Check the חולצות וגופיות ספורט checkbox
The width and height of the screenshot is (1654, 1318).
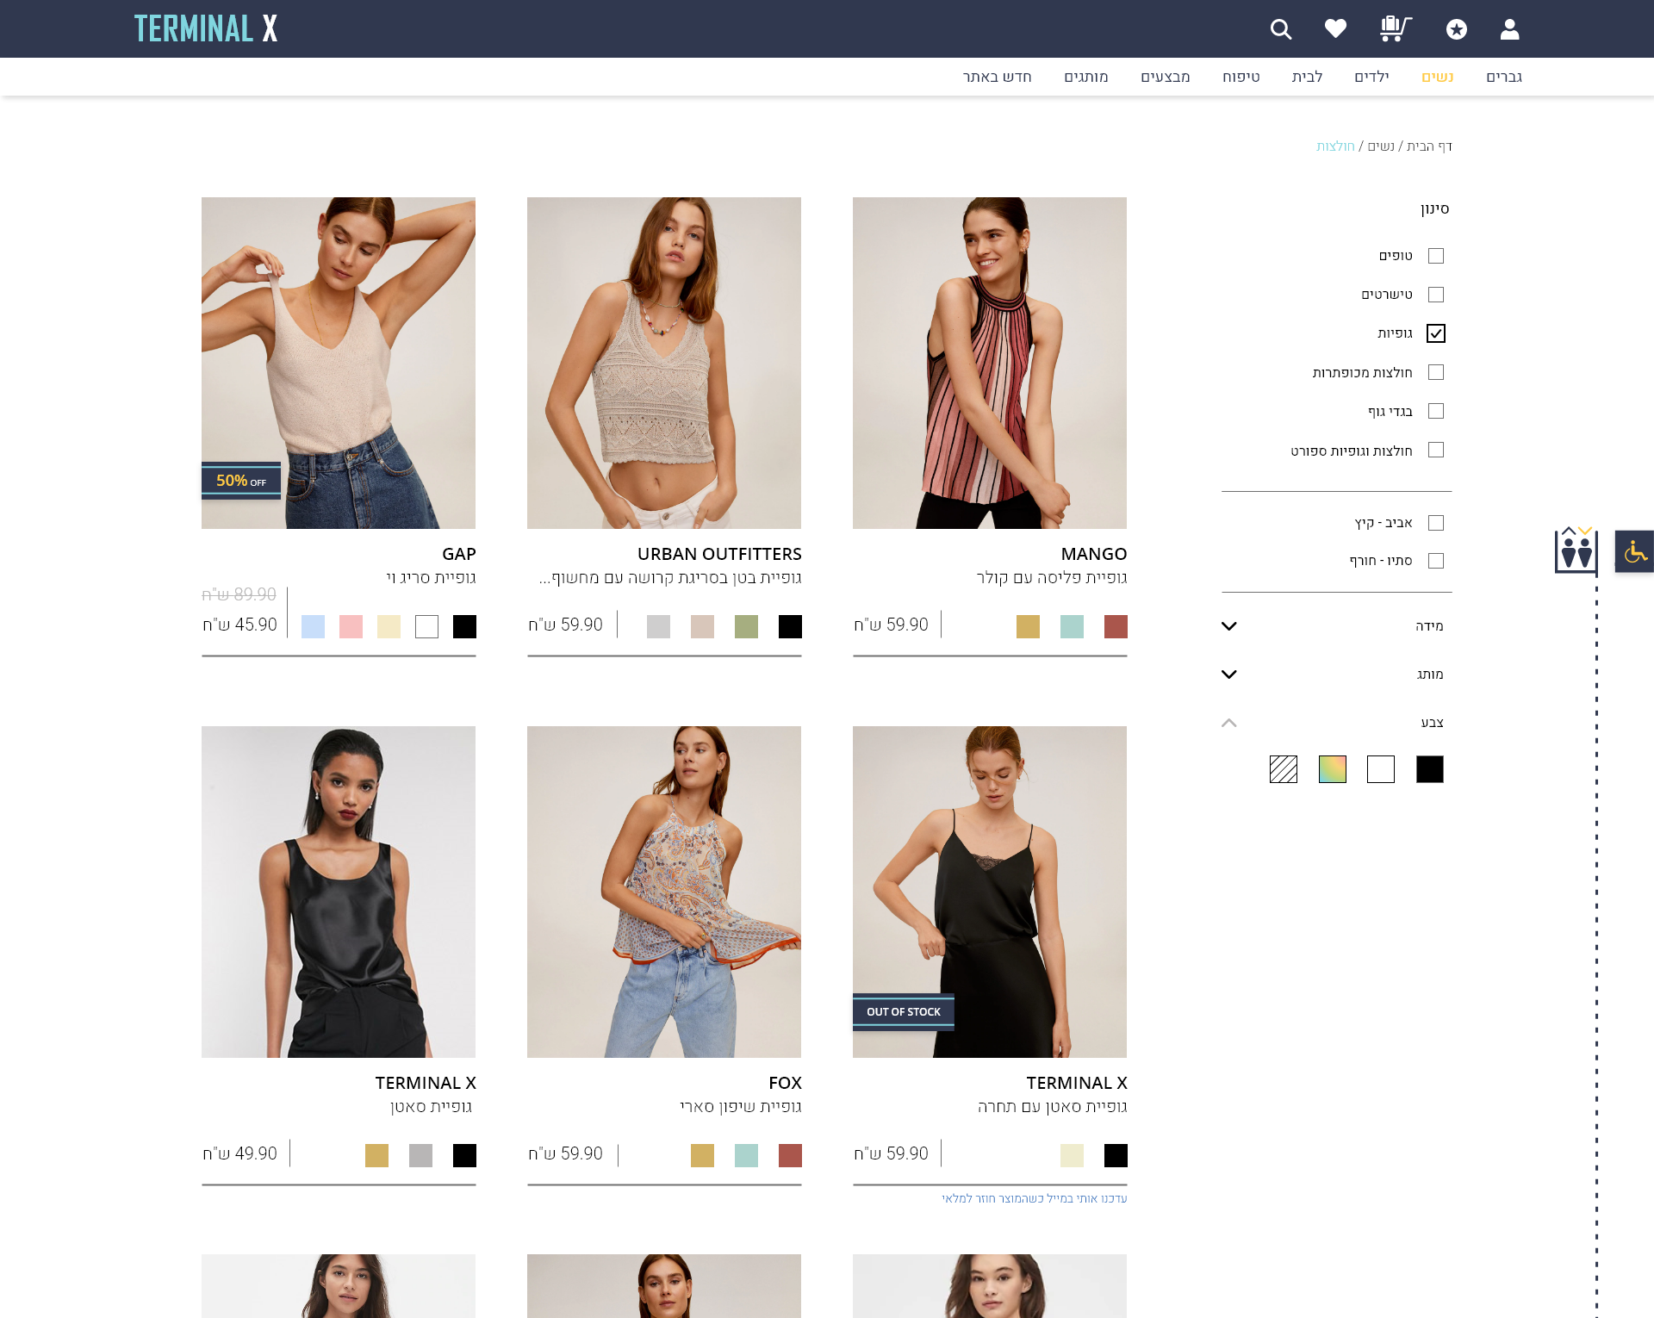(x=1436, y=450)
